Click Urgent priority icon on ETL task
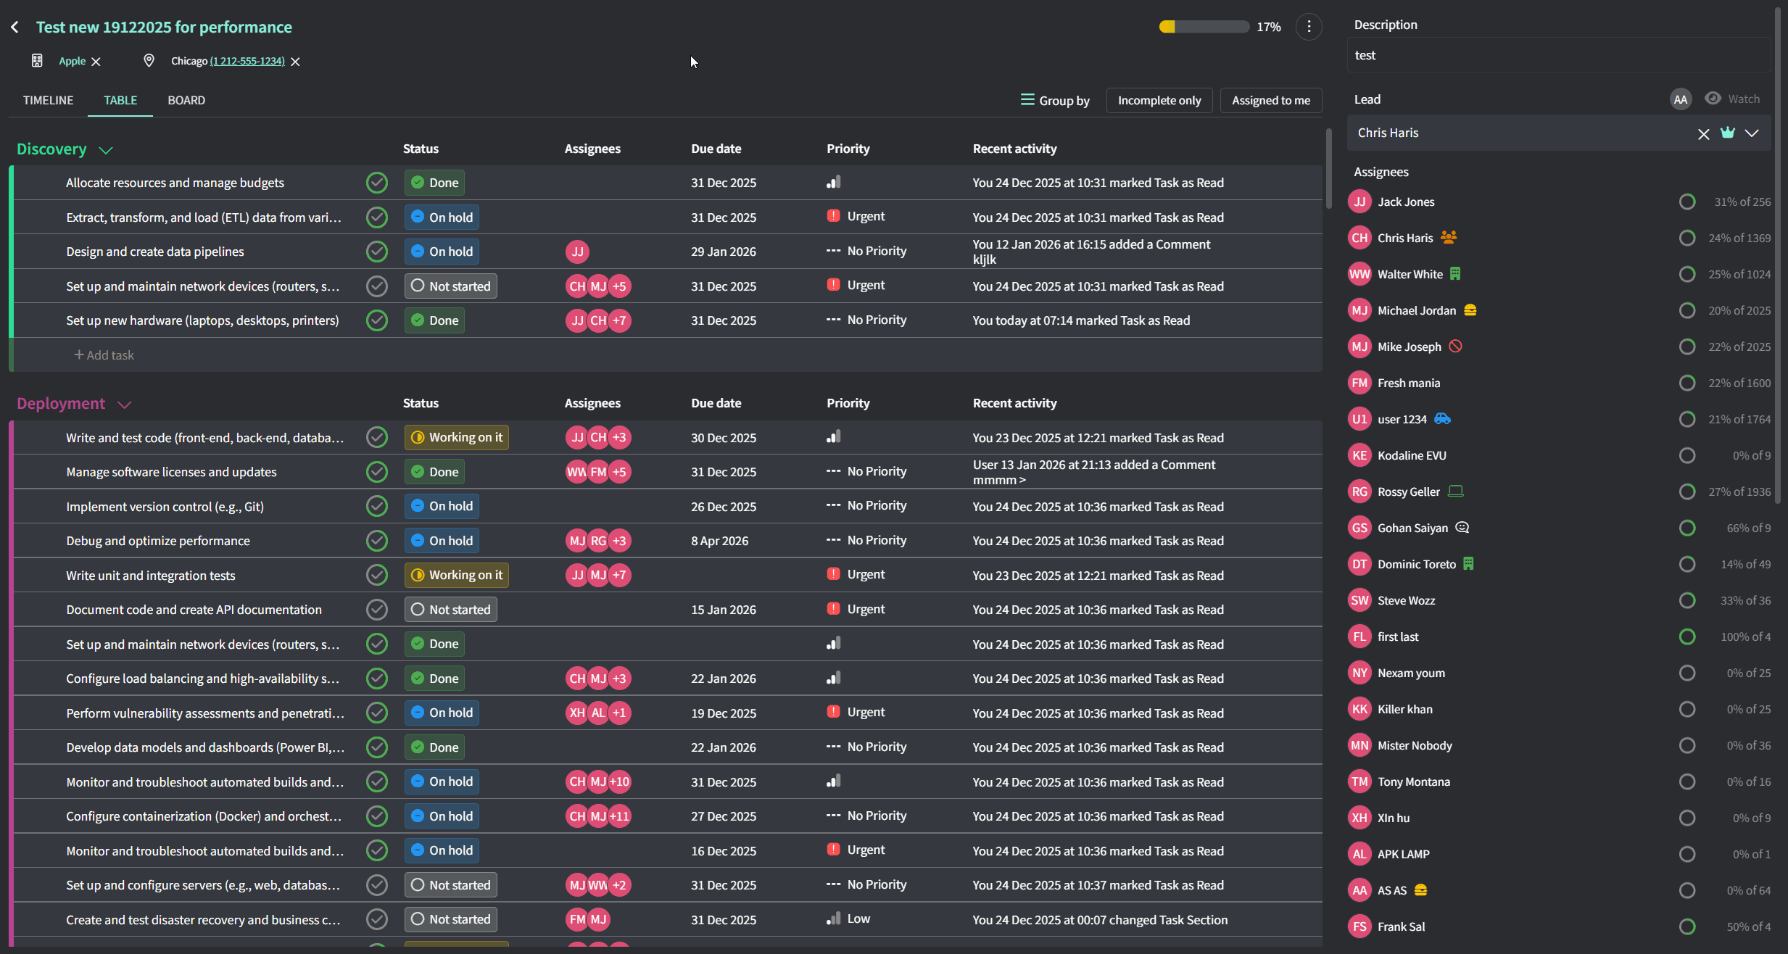Viewport: 1788px width, 954px height. tap(834, 216)
